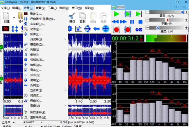Toggle the right channel green checkbox
Screen dimensions: 189x127
1,79
